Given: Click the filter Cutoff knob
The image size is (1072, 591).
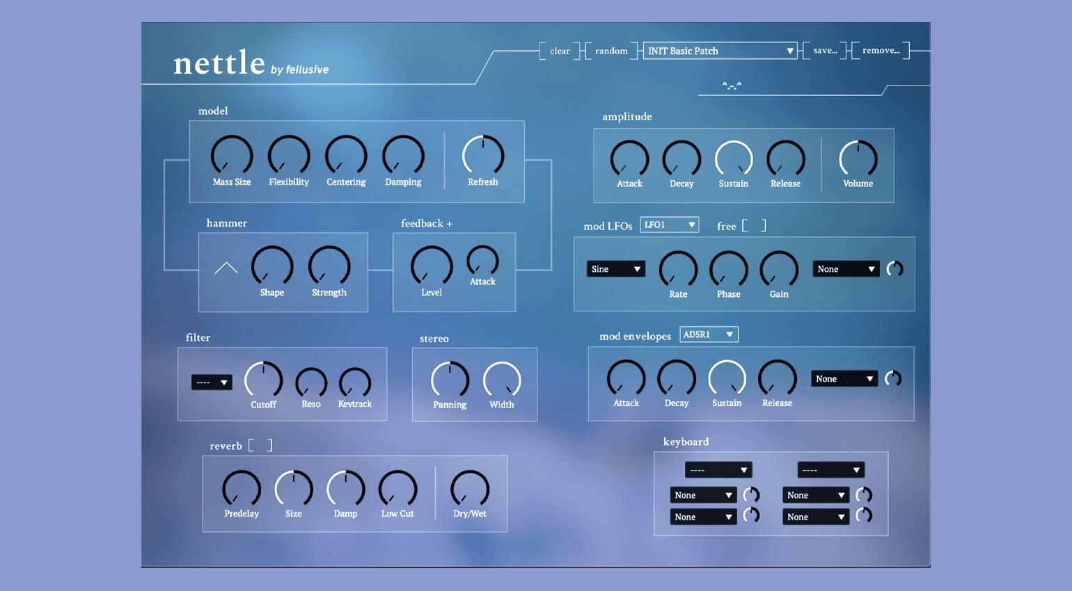Looking at the screenshot, I should pyautogui.click(x=264, y=380).
